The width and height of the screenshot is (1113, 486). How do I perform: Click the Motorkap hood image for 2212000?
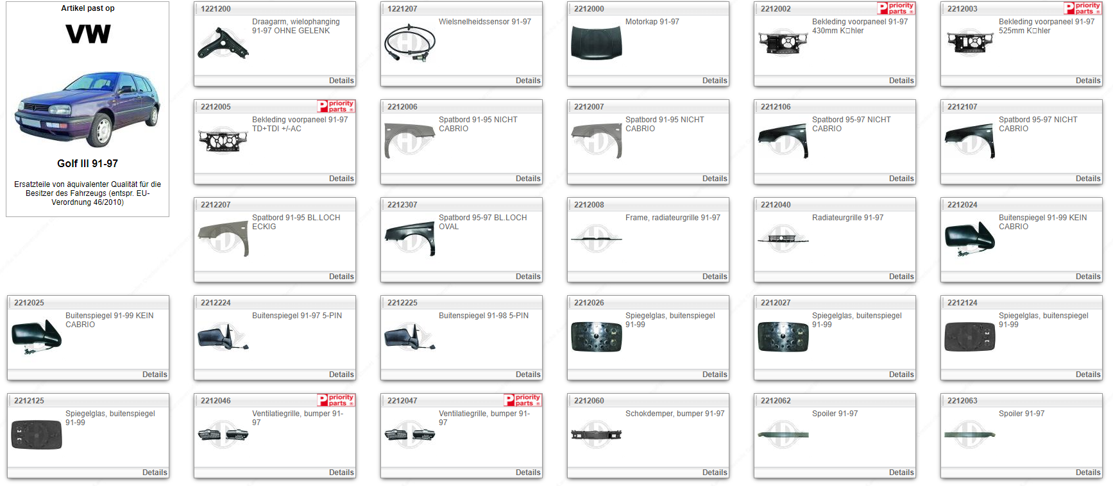click(x=596, y=44)
